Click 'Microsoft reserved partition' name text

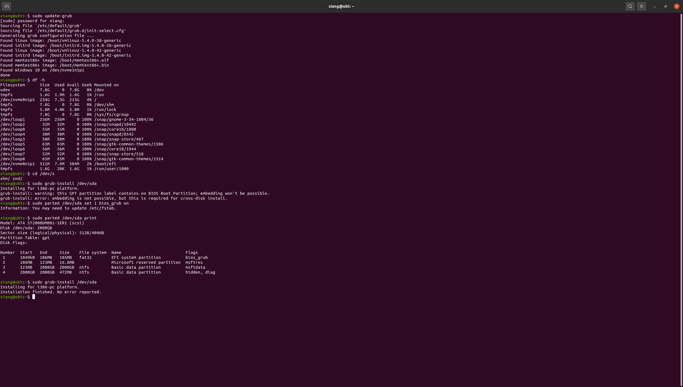[146, 262]
